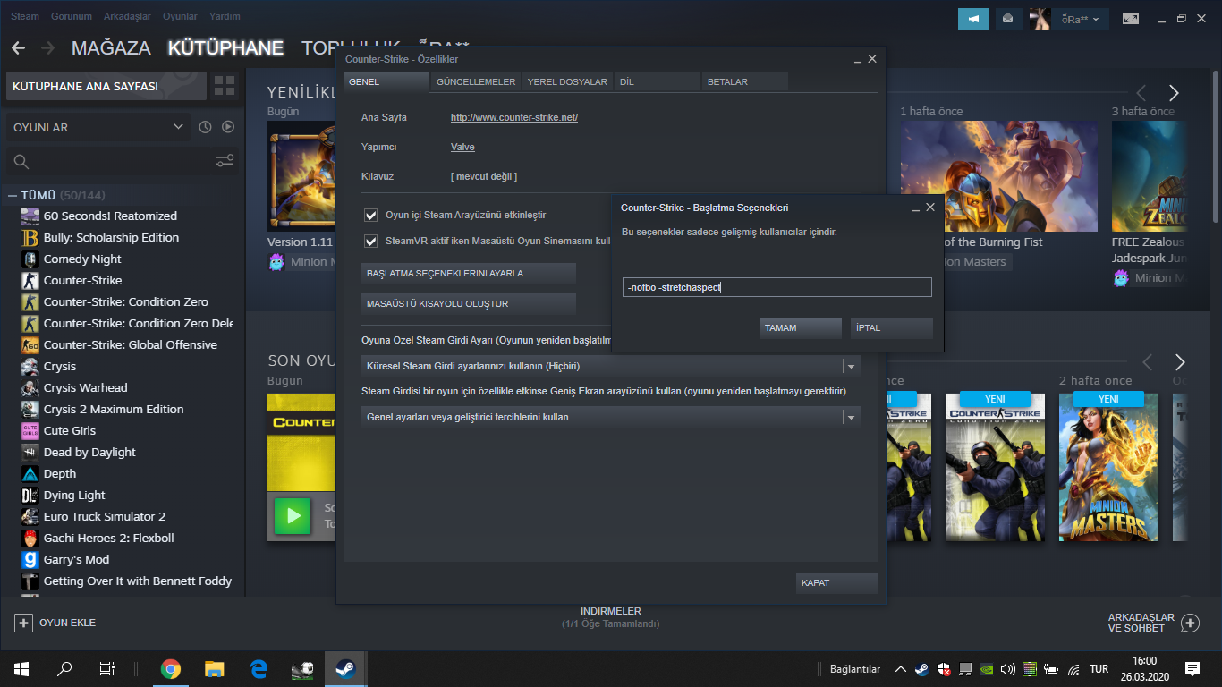
Task: Select Counter-Strike: Global Offensive in library
Action: [131, 344]
